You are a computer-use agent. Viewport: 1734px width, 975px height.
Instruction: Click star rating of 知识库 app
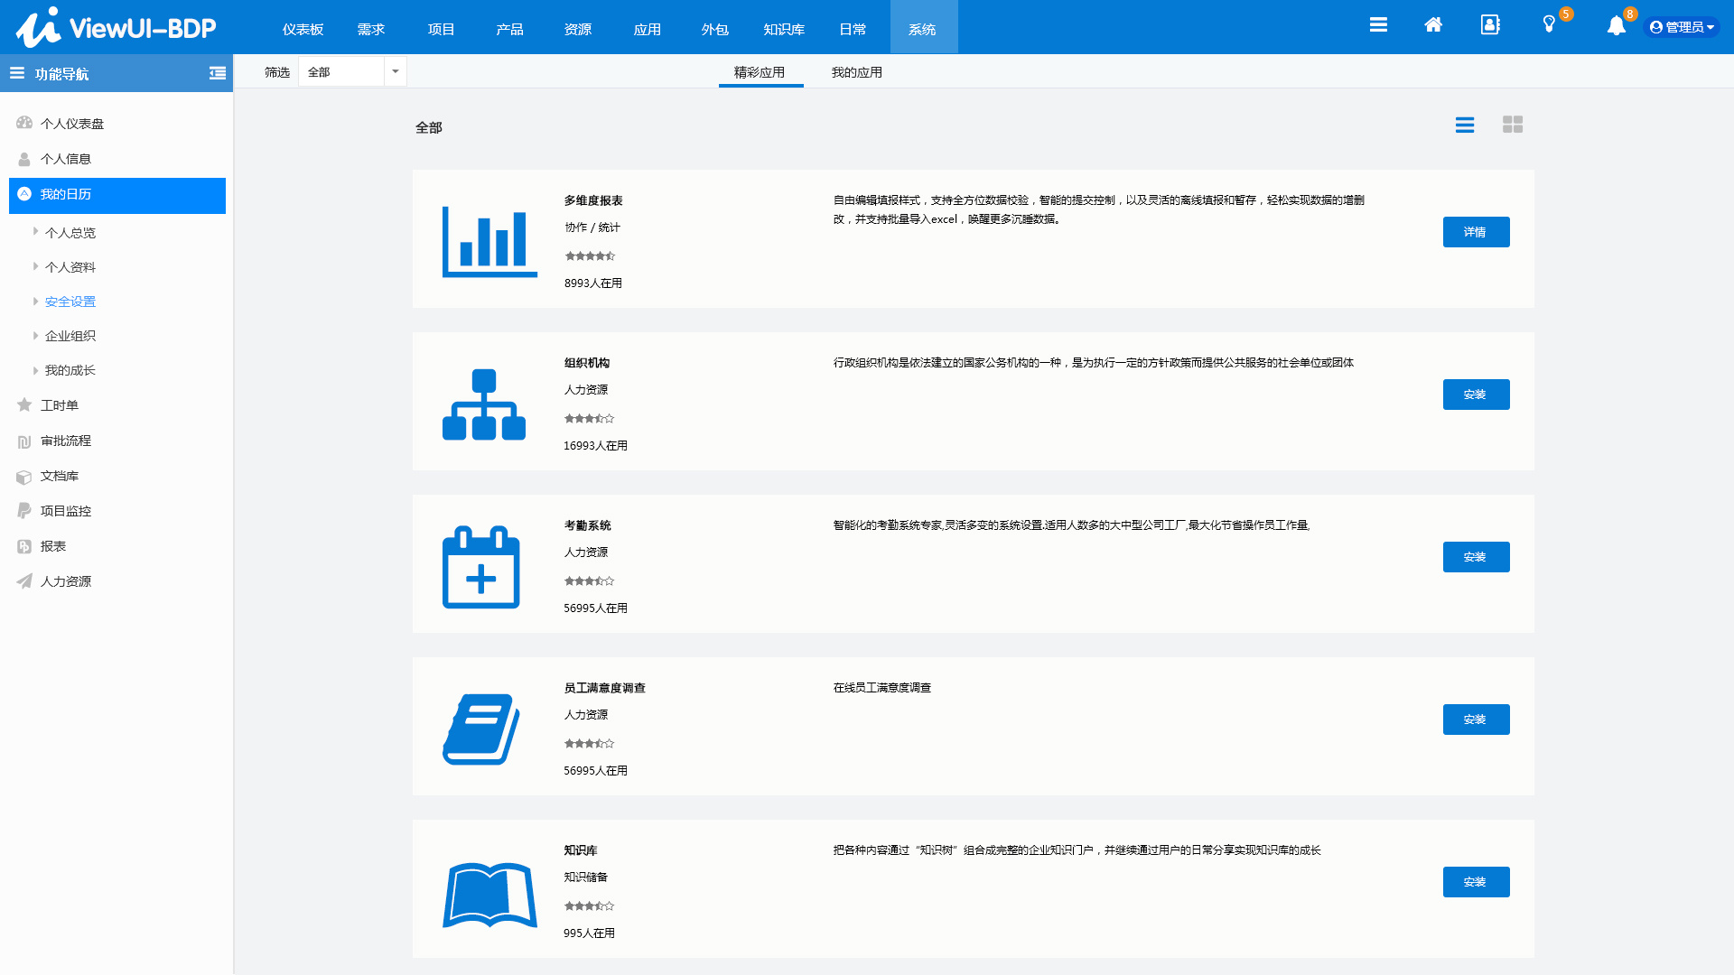[x=589, y=905]
